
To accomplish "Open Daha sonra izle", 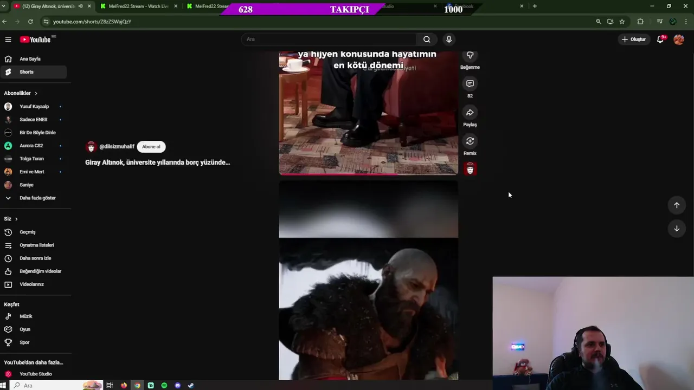I will [x=33, y=258].
